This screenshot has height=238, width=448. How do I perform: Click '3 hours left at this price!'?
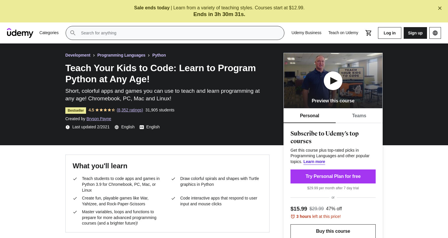click(318, 216)
